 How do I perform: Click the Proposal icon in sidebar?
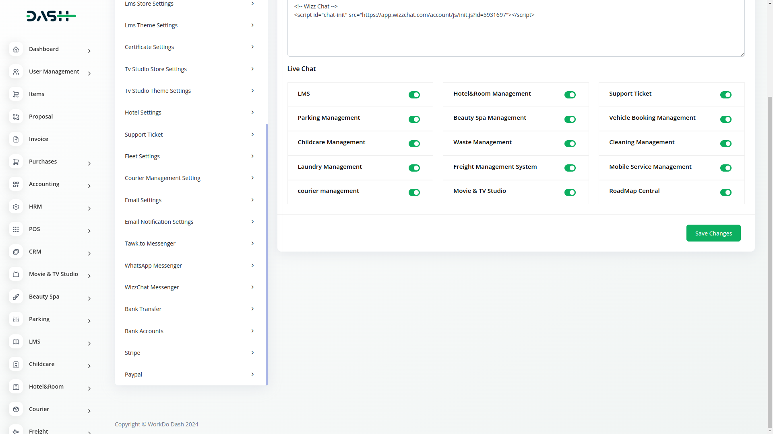16,117
